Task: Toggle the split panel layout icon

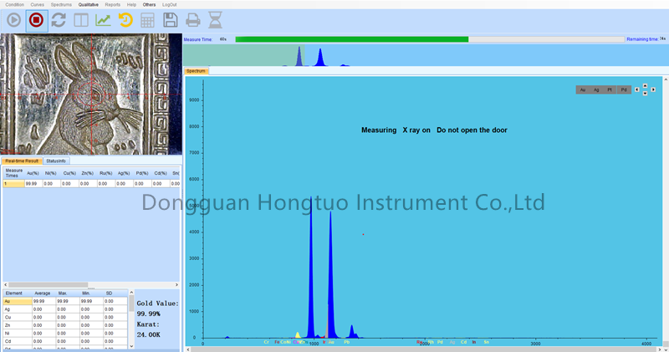Action: [x=80, y=20]
